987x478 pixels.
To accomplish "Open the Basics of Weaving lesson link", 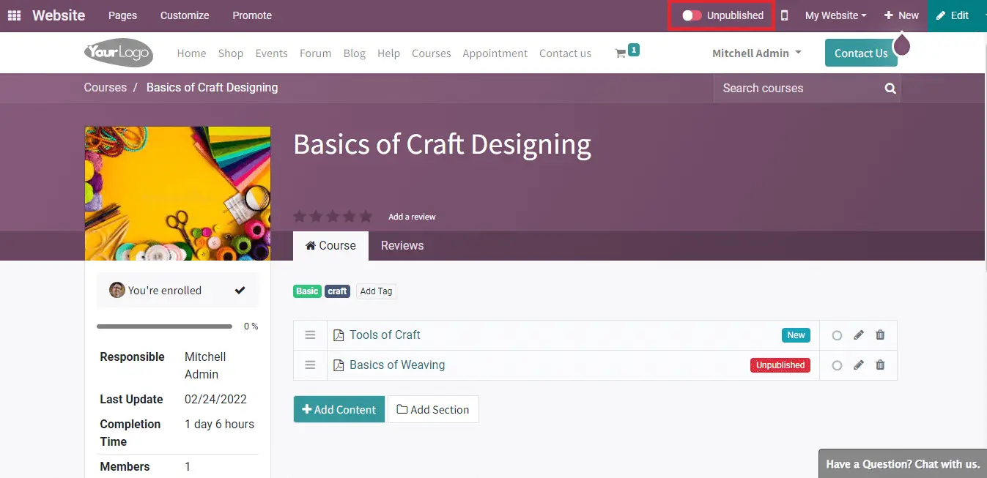I will pyautogui.click(x=397, y=365).
